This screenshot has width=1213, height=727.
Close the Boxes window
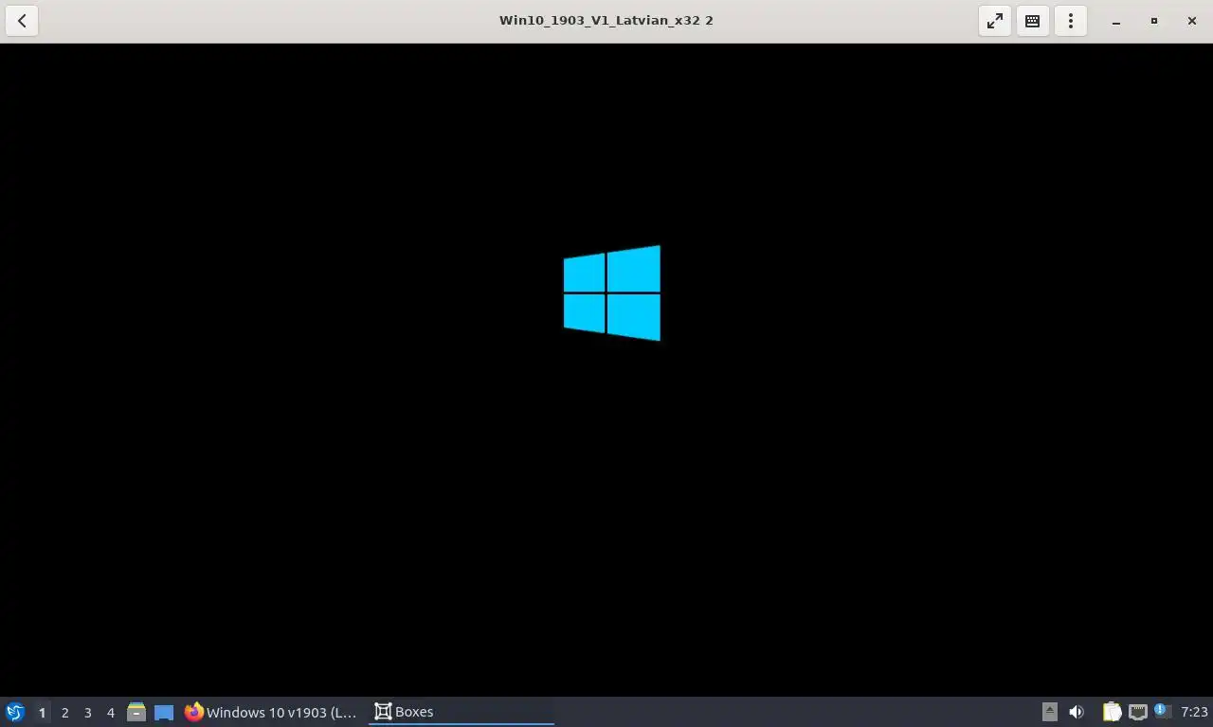1192,21
